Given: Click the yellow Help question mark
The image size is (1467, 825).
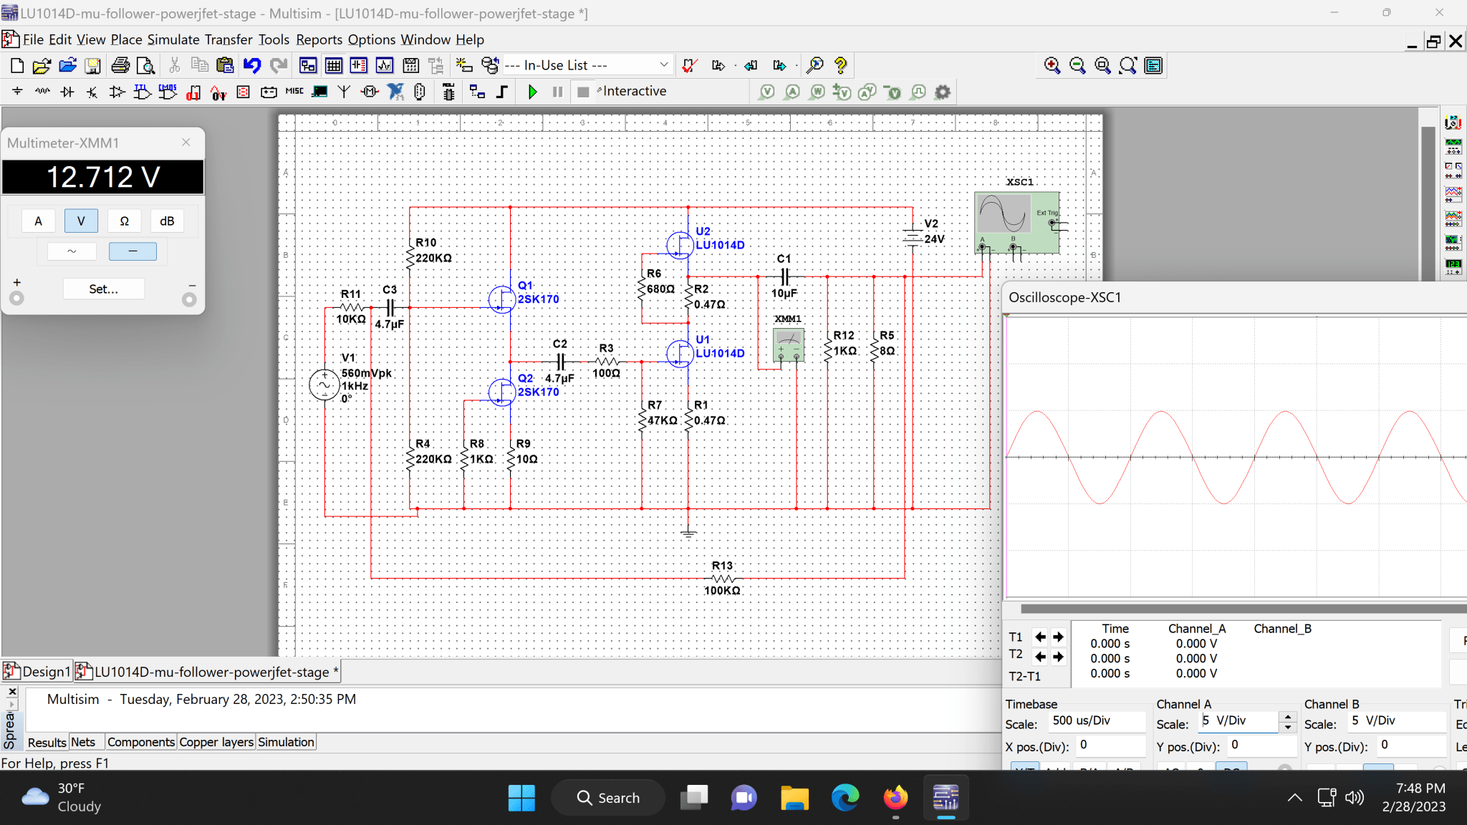Looking at the screenshot, I should (x=841, y=66).
